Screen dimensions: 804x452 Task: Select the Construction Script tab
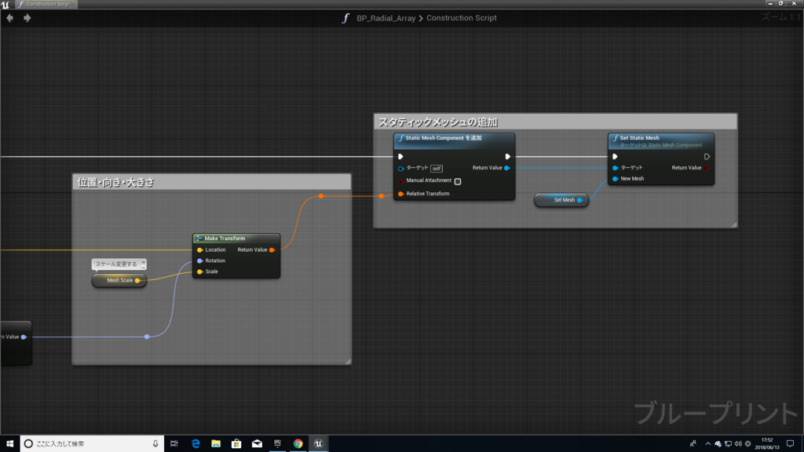[46, 4]
